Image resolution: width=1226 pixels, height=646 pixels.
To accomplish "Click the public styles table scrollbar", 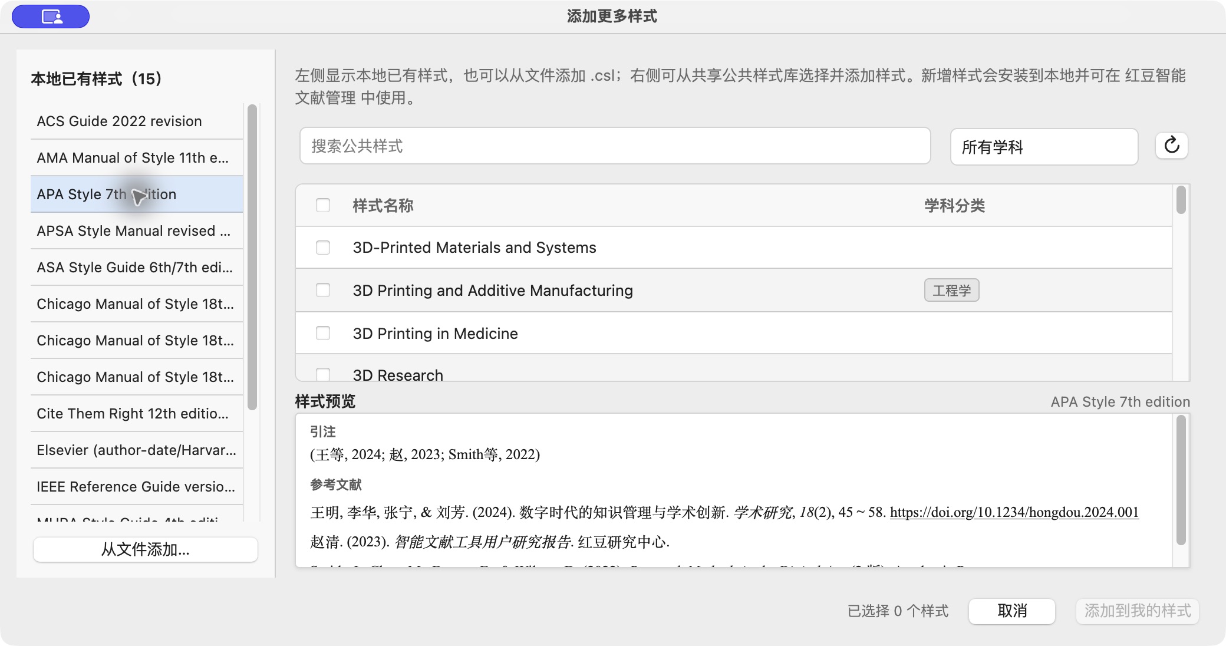I will pos(1181,200).
